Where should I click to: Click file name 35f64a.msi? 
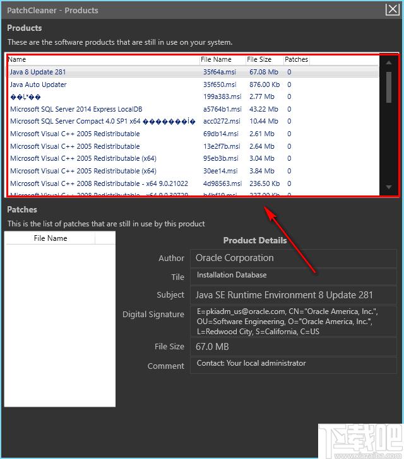click(220, 72)
